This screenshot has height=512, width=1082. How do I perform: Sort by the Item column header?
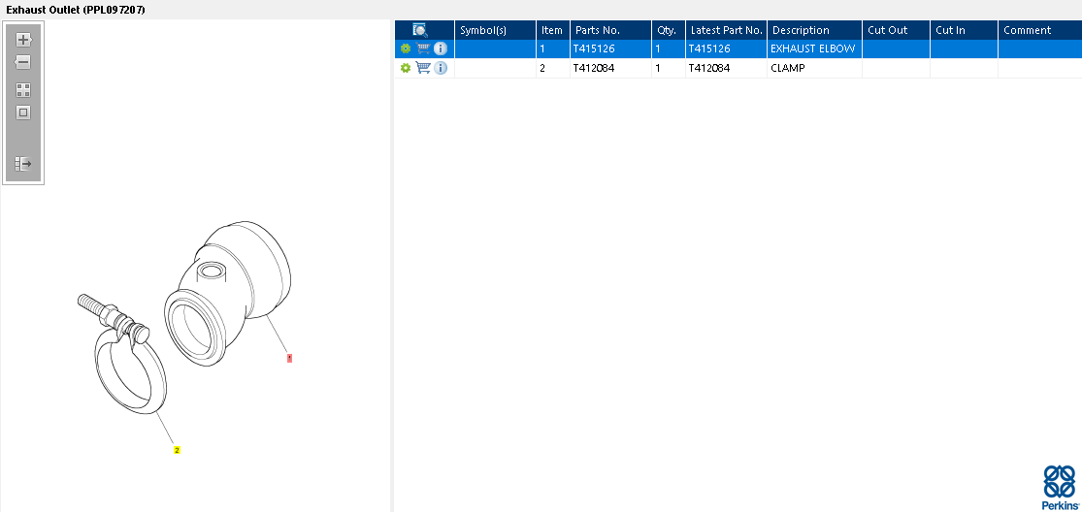(553, 30)
